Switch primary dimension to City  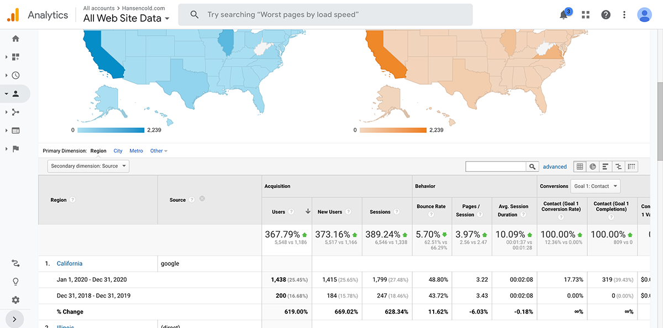pyautogui.click(x=118, y=151)
